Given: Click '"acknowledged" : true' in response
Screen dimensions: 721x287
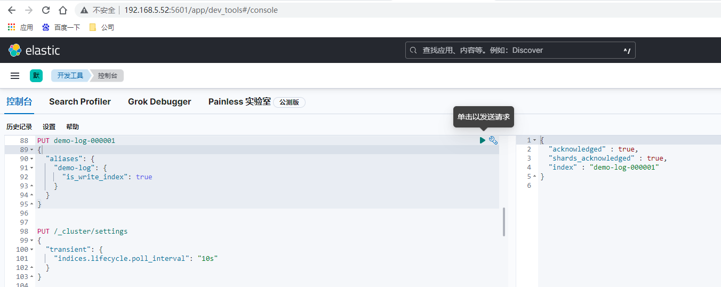Looking at the screenshot, I should point(593,149).
